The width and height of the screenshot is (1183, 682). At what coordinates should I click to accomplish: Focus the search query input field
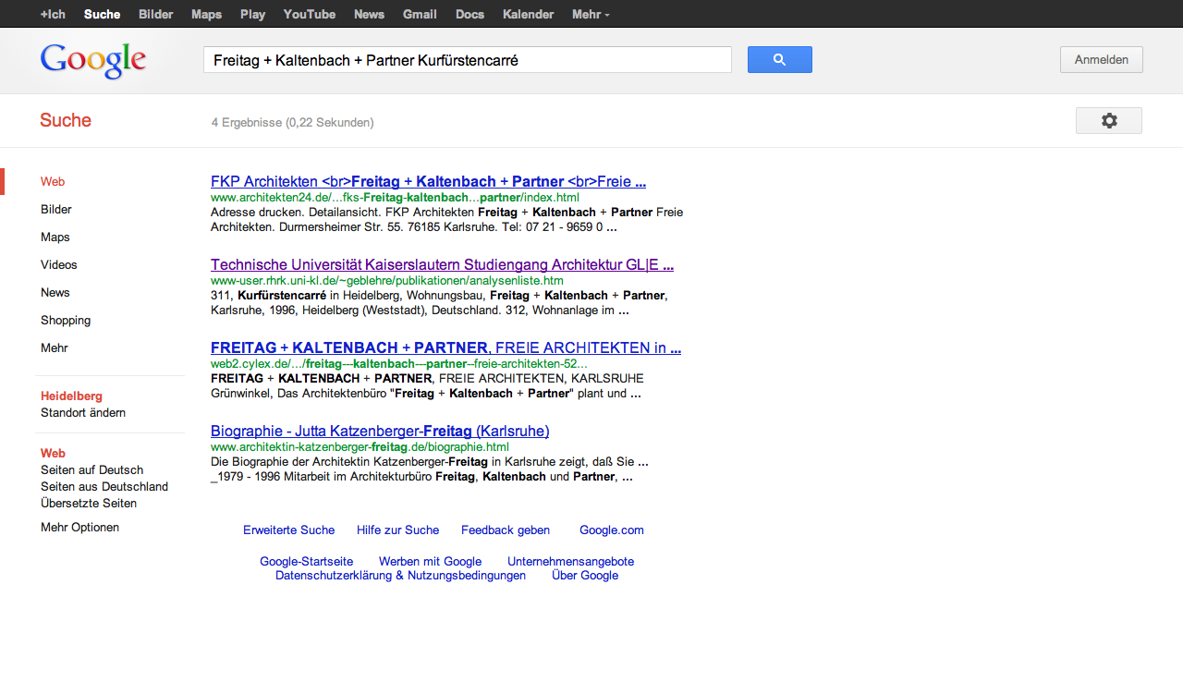(468, 60)
